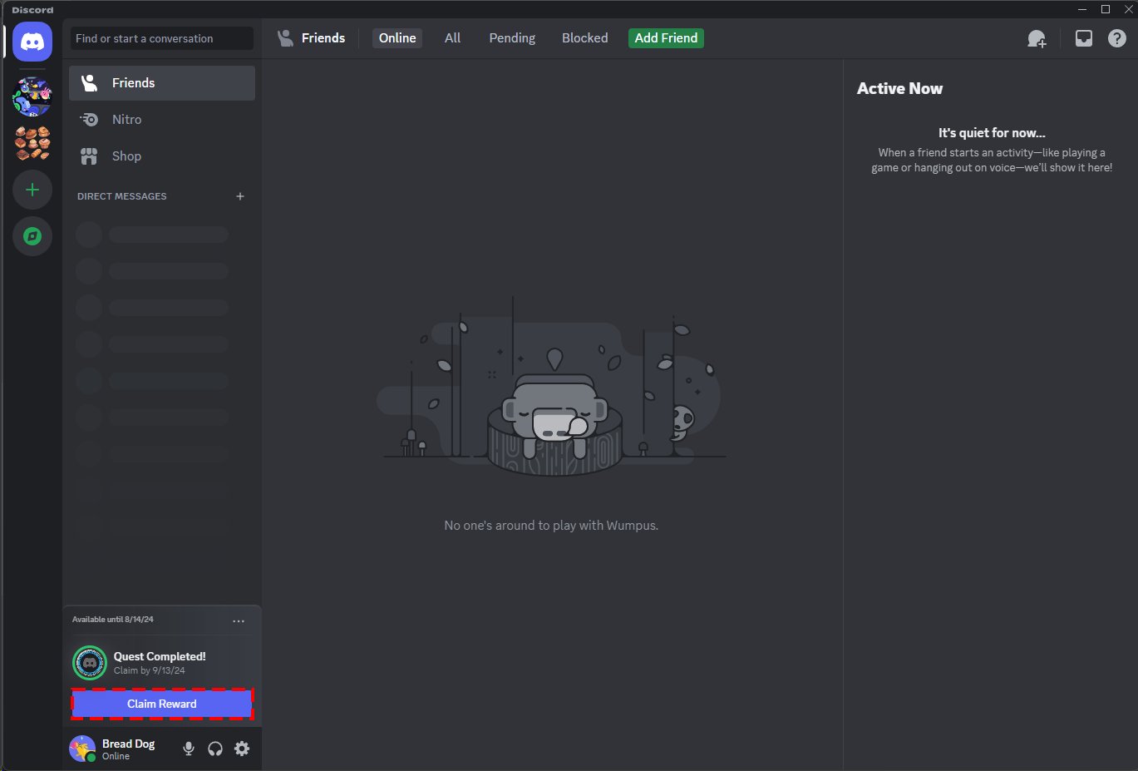Screen dimensions: 1138x771
Task: Open quest options three-dot menu
Action: (239, 621)
